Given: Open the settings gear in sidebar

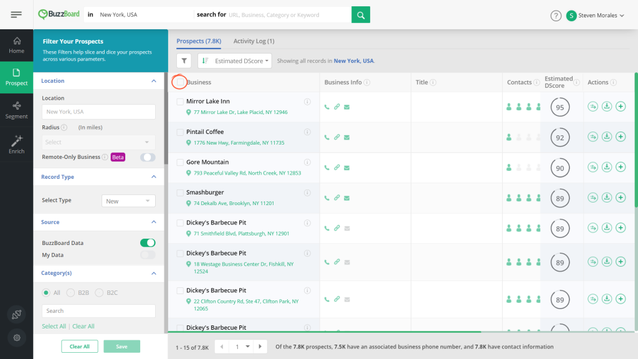Looking at the screenshot, I should (17, 337).
